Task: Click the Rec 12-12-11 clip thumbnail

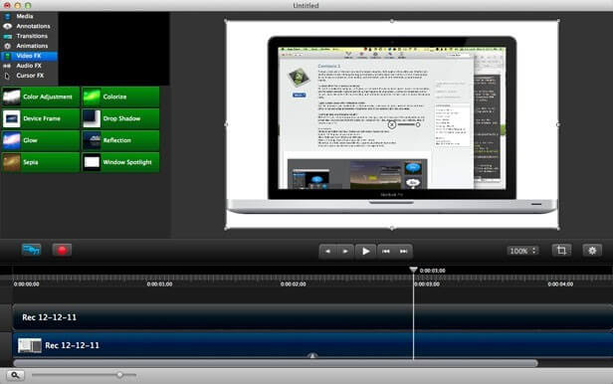Action: (30, 345)
